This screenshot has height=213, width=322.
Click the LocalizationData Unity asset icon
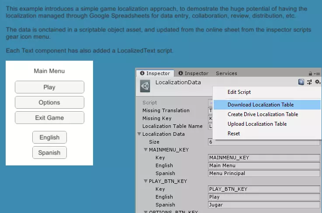145,86
